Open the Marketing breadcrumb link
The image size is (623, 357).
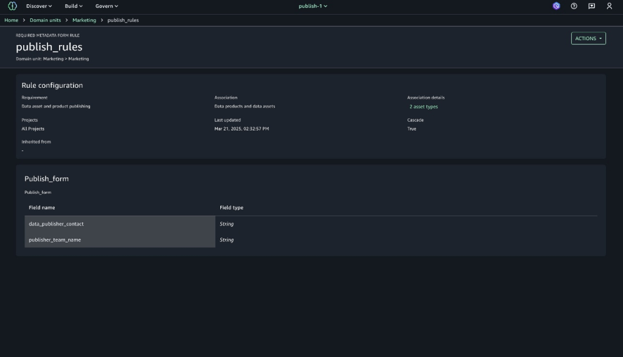coord(84,20)
